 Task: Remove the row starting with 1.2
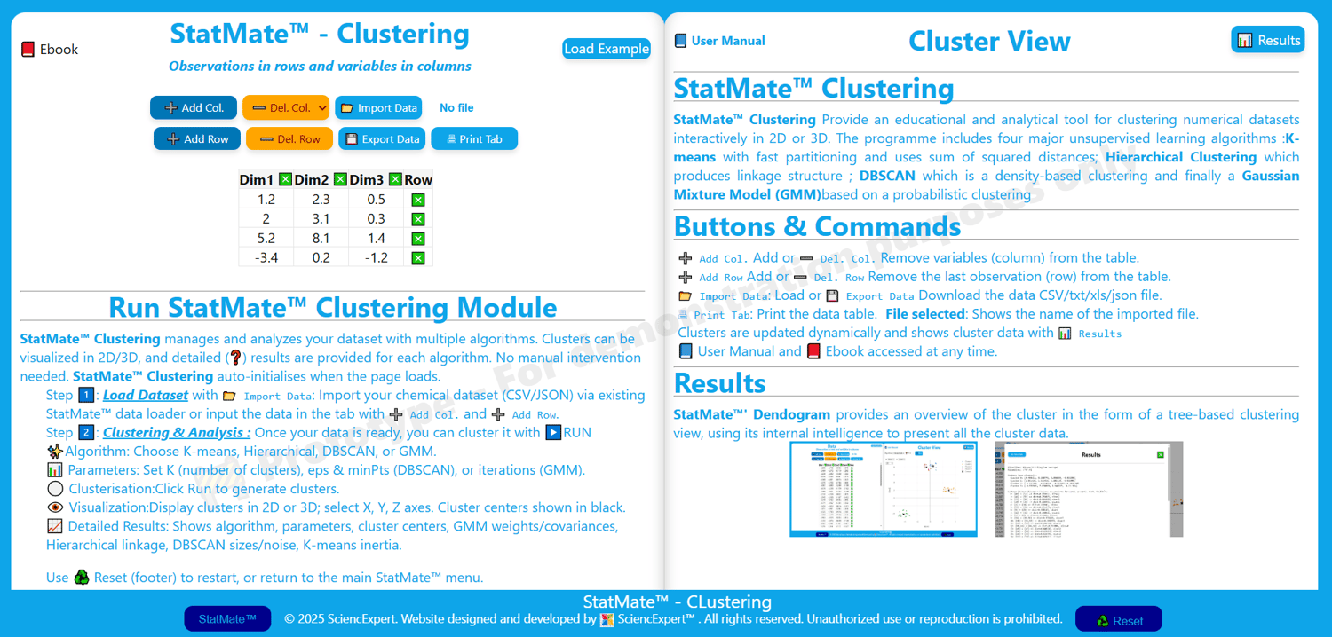418,201
